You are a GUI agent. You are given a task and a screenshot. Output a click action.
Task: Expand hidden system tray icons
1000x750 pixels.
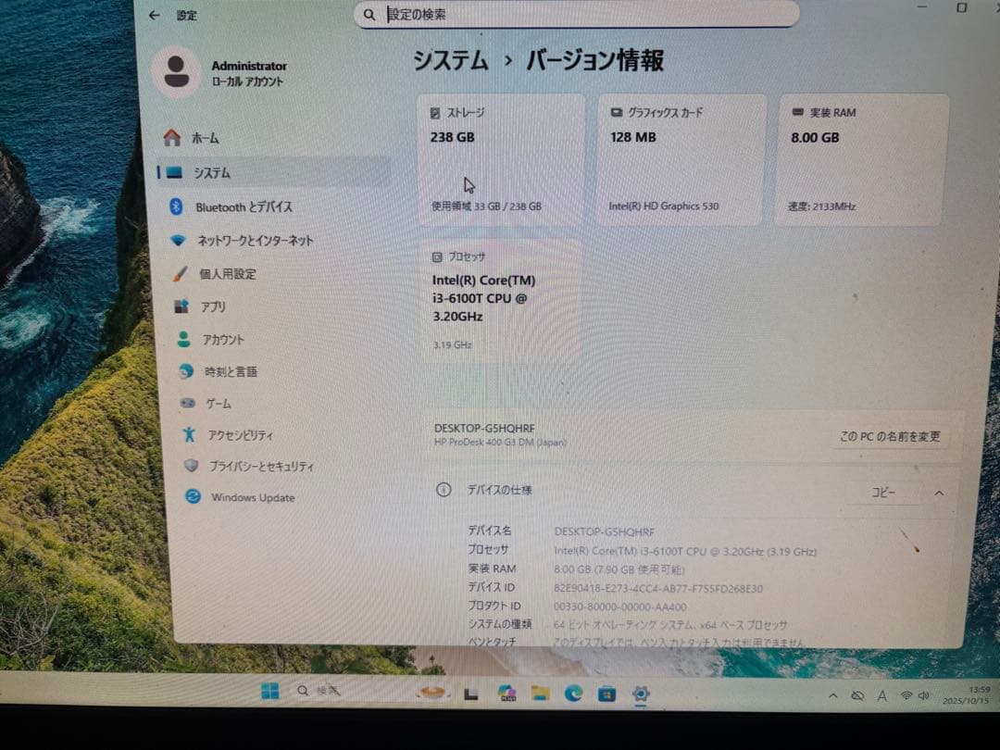point(832,694)
